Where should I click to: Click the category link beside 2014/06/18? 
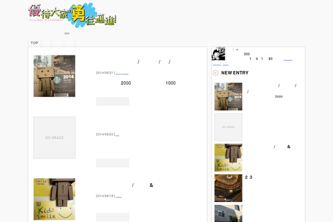tap(119, 196)
